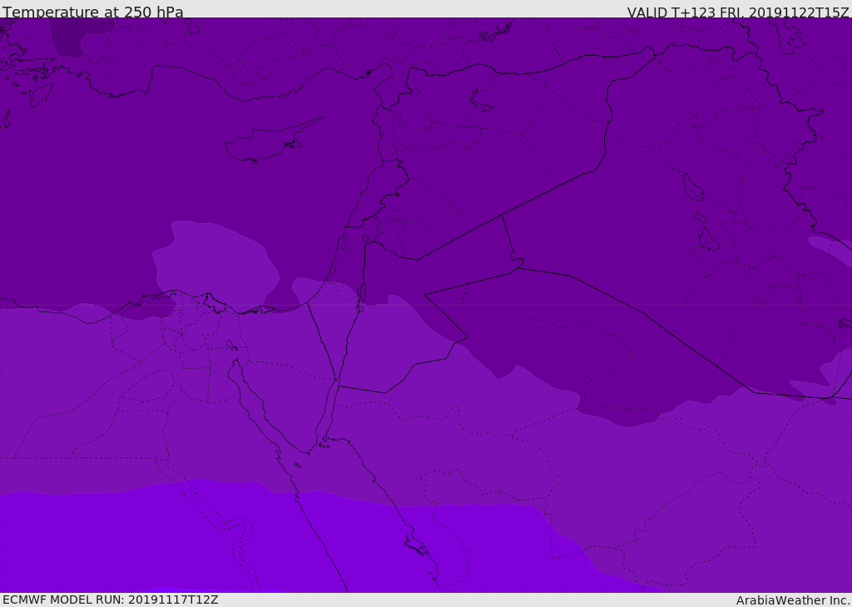Click the small islands in the Red Sea

416,545
